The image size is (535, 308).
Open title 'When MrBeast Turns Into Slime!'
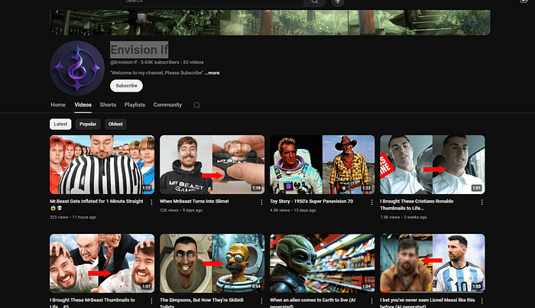point(194,201)
